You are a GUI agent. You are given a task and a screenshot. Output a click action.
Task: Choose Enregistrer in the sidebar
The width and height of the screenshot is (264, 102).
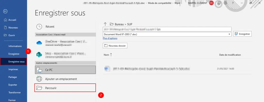point(14,54)
